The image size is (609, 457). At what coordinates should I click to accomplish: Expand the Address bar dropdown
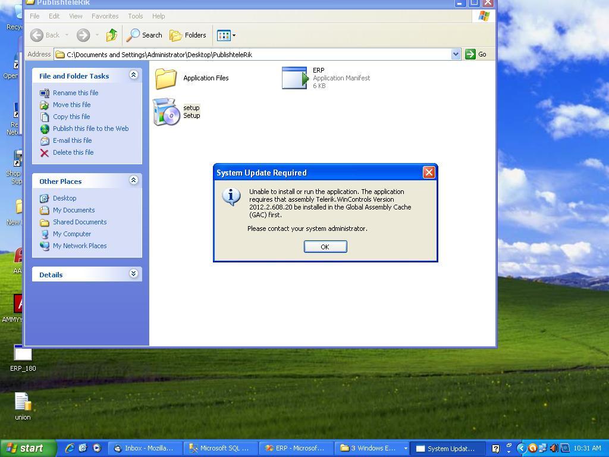tap(456, 54)
